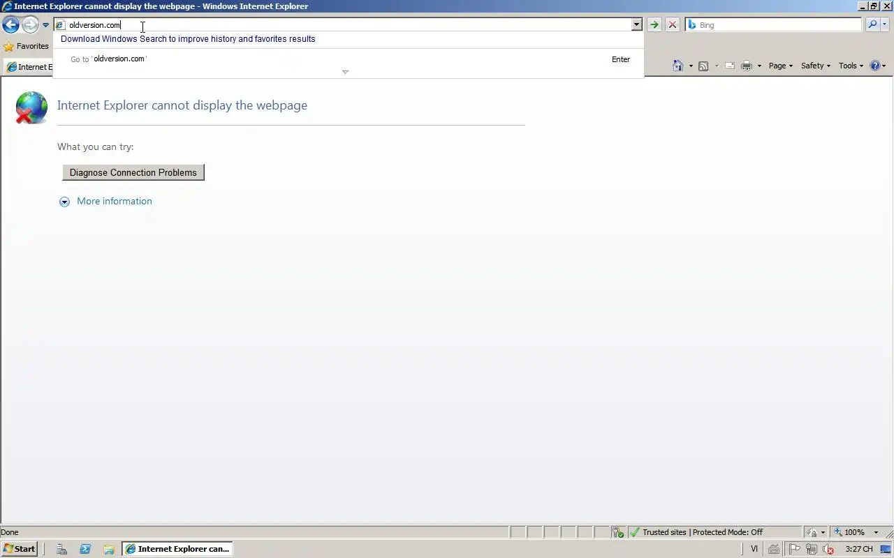
Task: Click the magnifier Search button
Action: (x=872, y=25)
